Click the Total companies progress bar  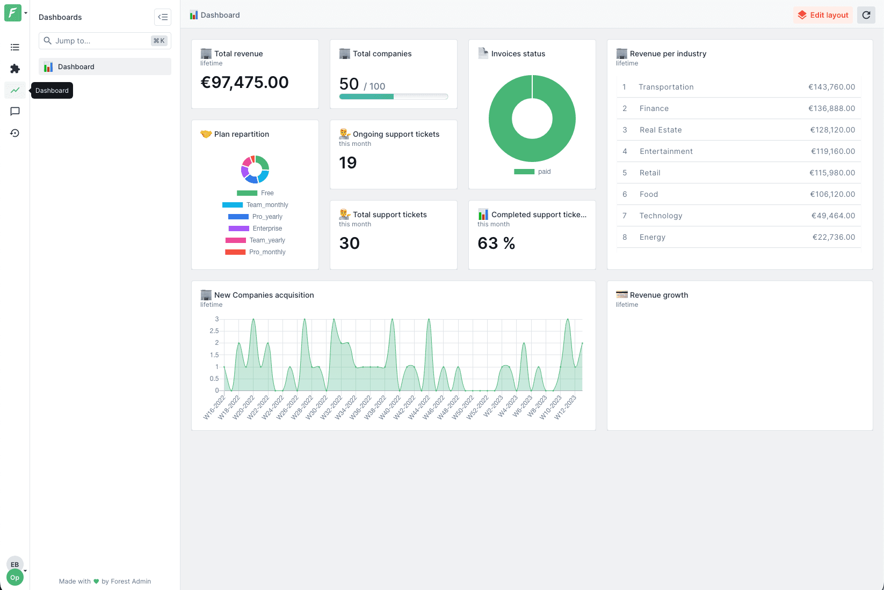(394, 97)
